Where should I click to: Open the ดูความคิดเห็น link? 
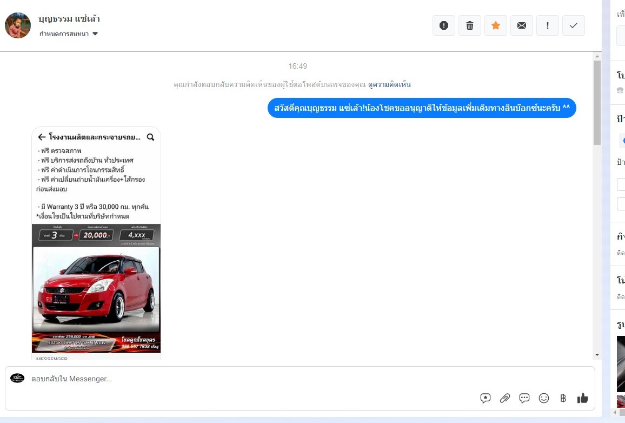(389, 84)
